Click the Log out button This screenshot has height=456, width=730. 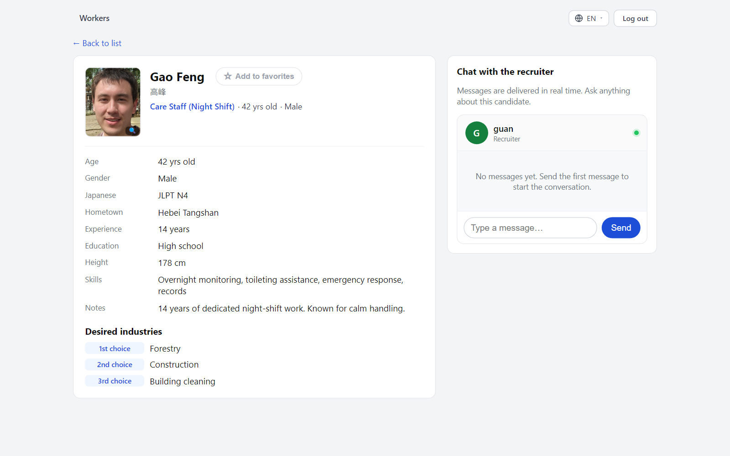click(x=635, y=18)
